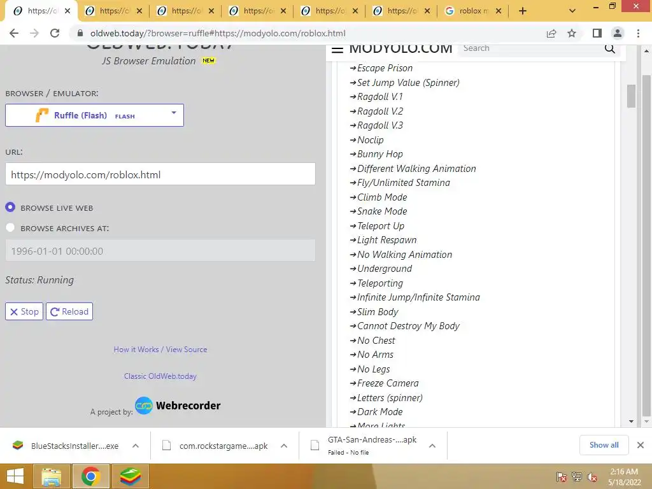The height and width of the screenshot is (489, 652).
Task: Open the MODYOLO hamburger menu
Action: pyautogui.click(x=337, y=50)
